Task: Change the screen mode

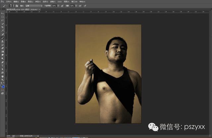Action: 2,93
